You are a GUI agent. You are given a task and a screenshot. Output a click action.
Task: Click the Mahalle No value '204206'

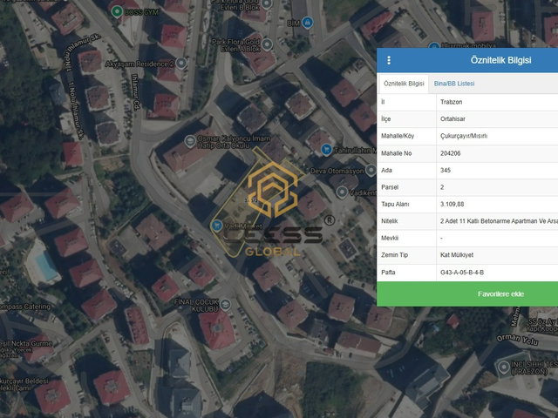click(450, 153)
